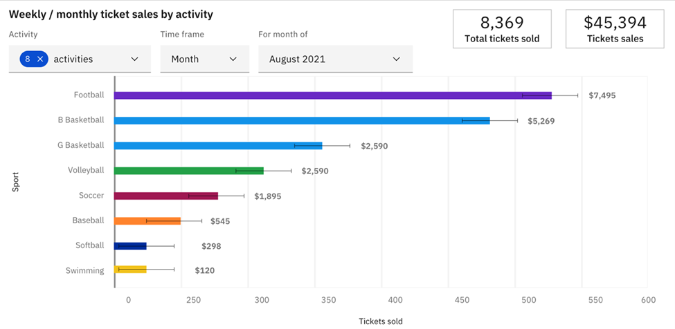The width and height of the screenshot is (675, 329).
Task: Click the $5,269 value label
Action: point(541,121)
